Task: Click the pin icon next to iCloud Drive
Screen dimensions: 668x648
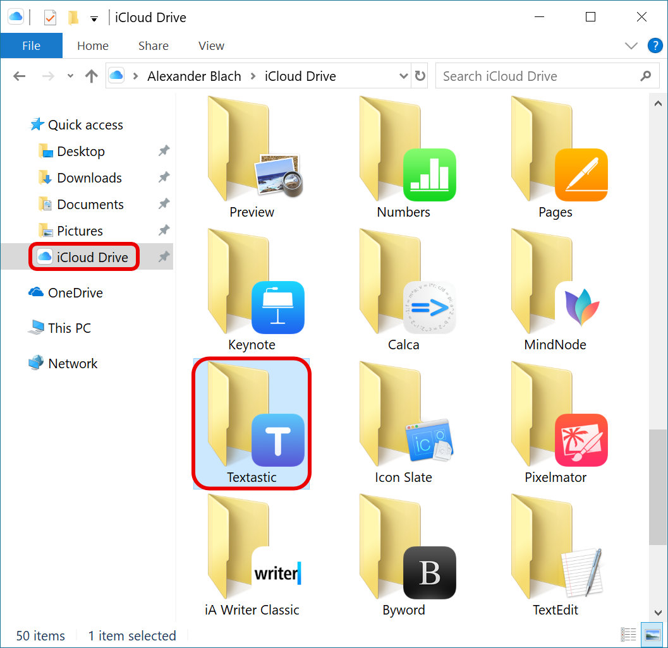Action: [x=164, y=256]
